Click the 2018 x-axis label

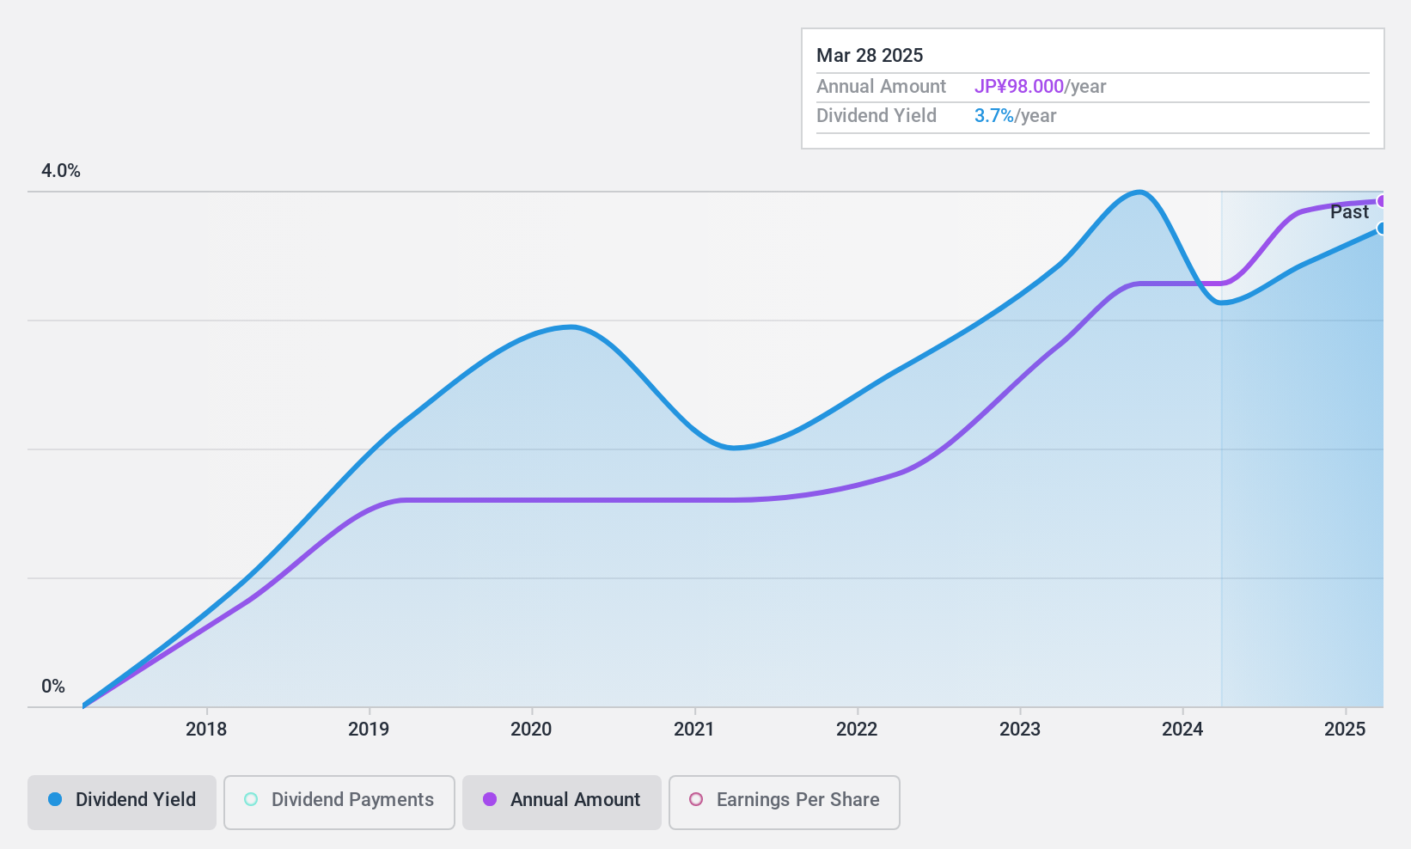(x=206, y=730)
